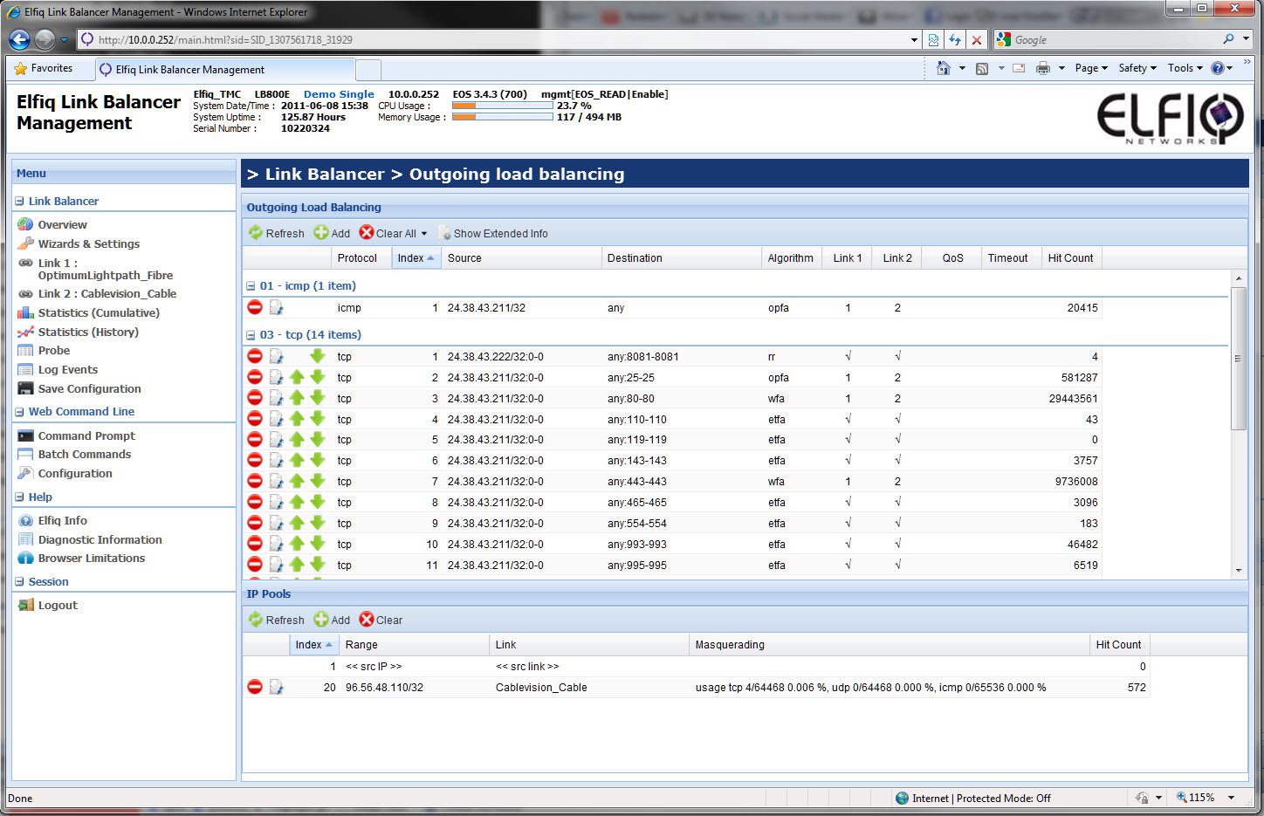Open browser Home icon in command bar
Screen dimensions: 1264x816
click(x=943, y=68)
